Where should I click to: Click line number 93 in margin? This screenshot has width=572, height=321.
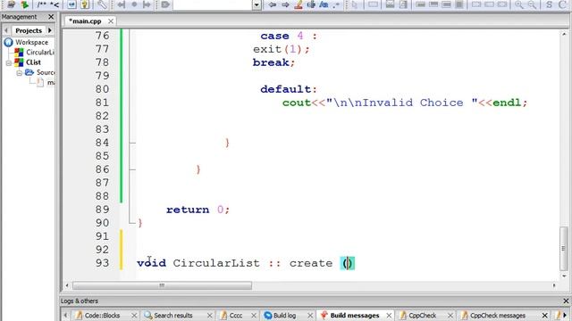102,263
